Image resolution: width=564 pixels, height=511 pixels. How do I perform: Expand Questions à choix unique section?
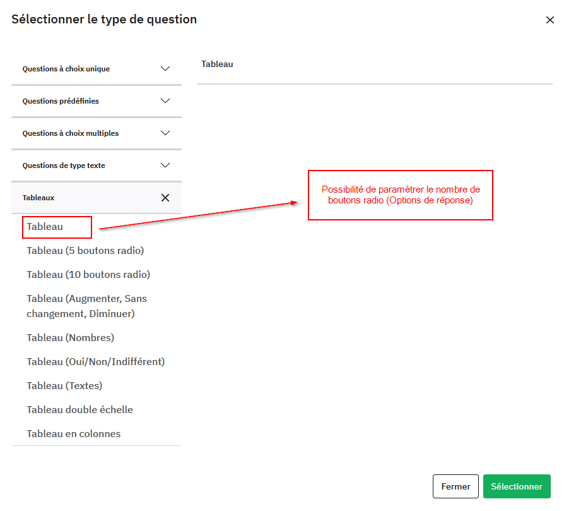coord(165,69)
